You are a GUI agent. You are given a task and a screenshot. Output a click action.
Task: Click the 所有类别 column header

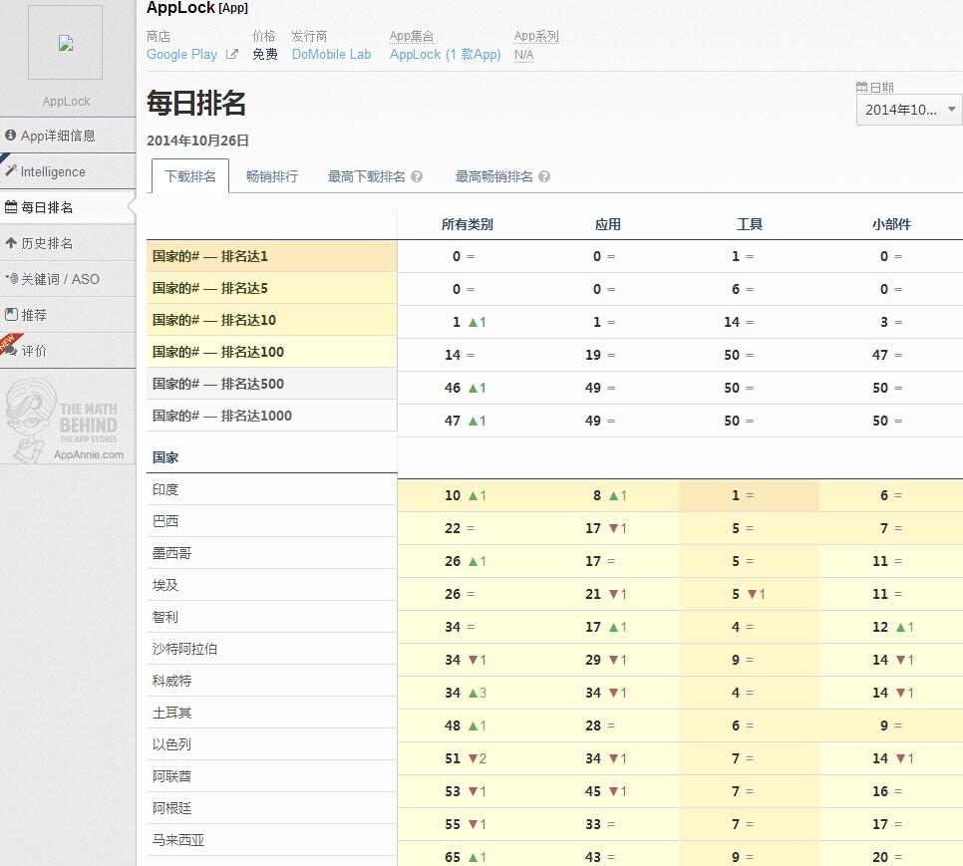pyautogui.click(x=468, y=224)
